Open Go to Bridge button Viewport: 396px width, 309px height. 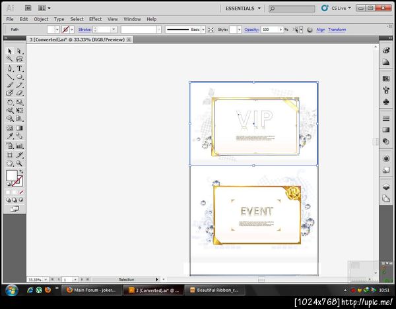coord(28,8)
